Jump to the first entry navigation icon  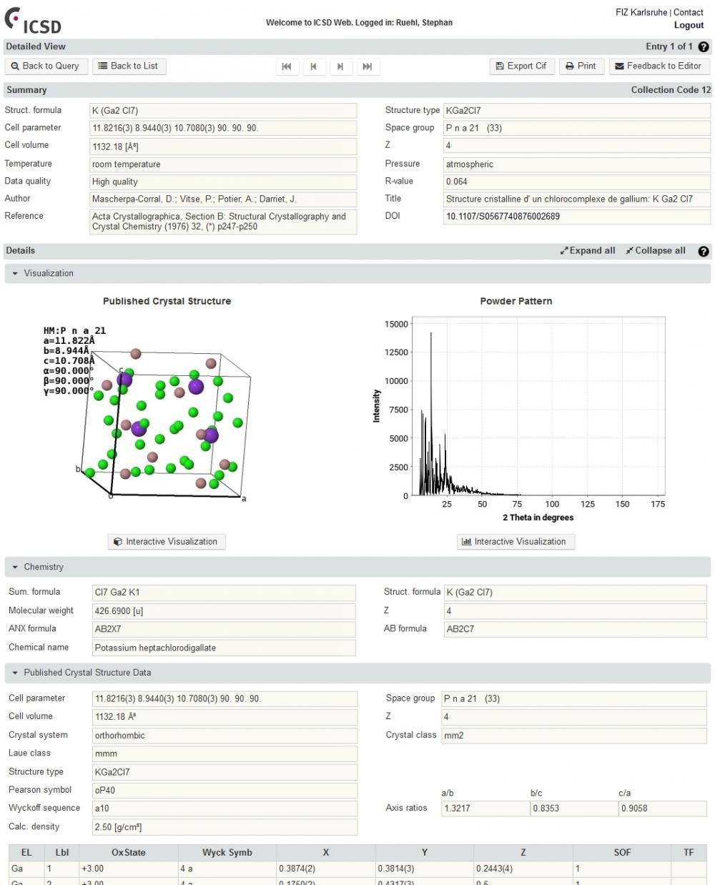coord(287,66)
